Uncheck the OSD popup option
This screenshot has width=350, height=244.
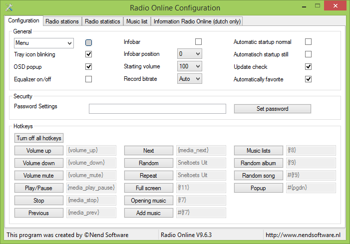88,67
